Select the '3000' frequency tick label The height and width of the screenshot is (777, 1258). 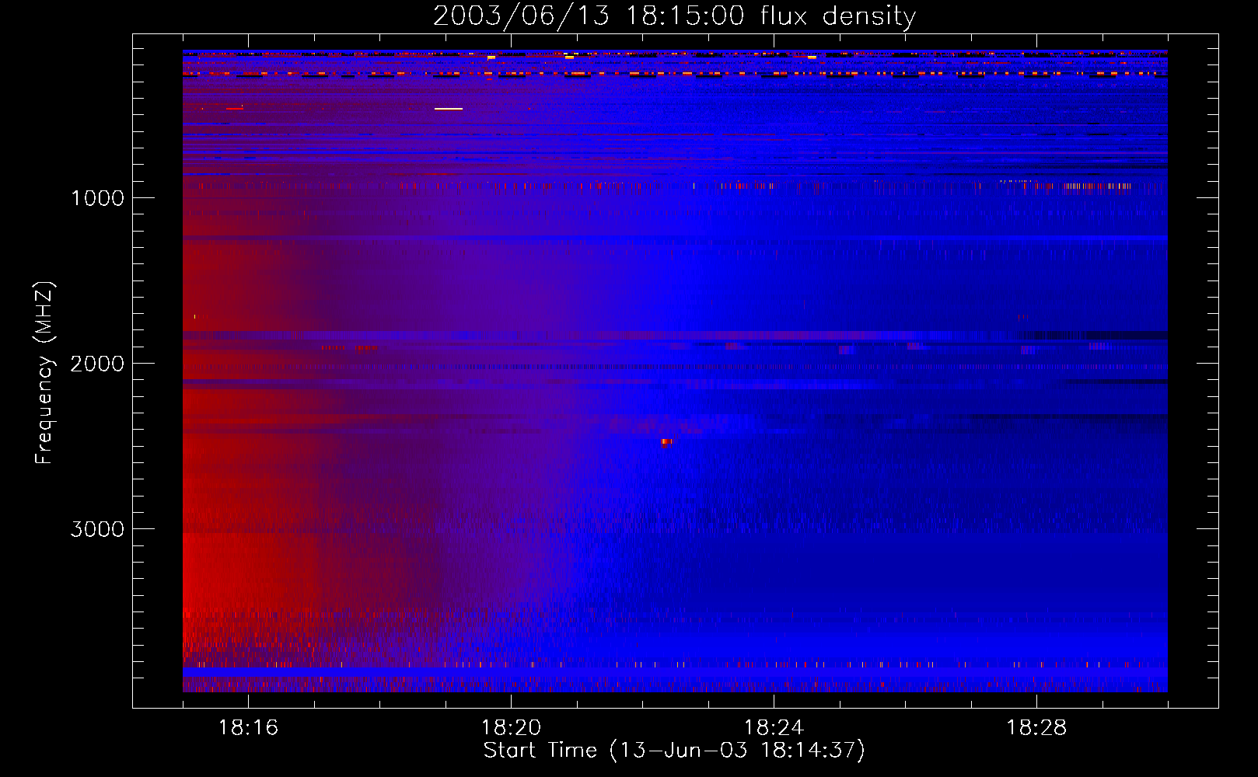[97, 529]
